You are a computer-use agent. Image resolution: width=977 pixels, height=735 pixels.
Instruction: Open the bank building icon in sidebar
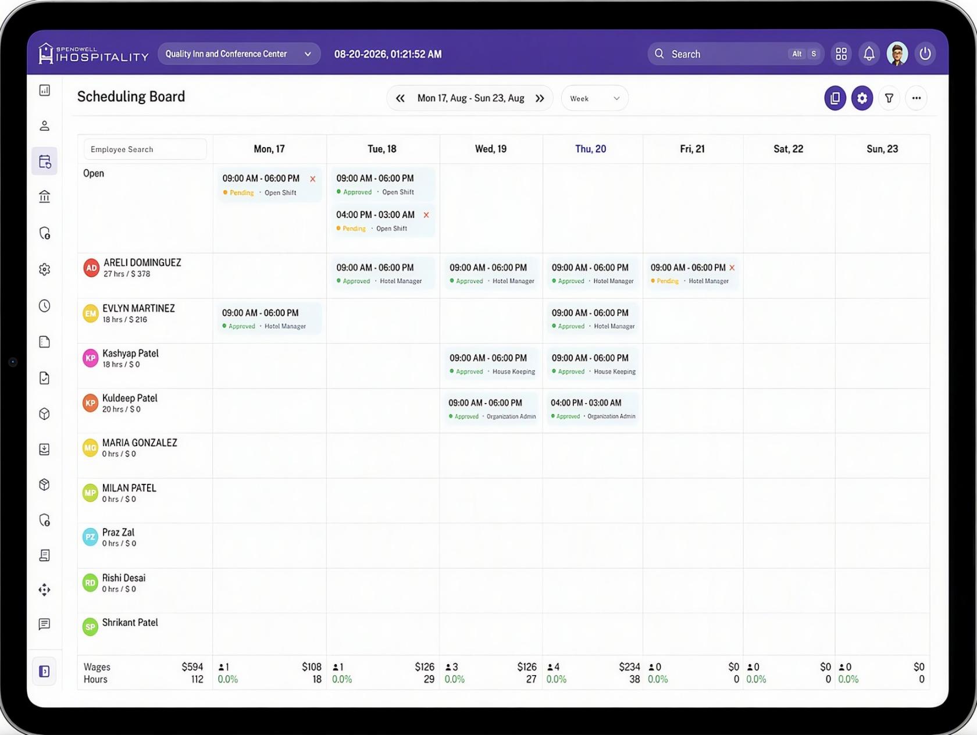pyautogui.click(x=45, y=197)
